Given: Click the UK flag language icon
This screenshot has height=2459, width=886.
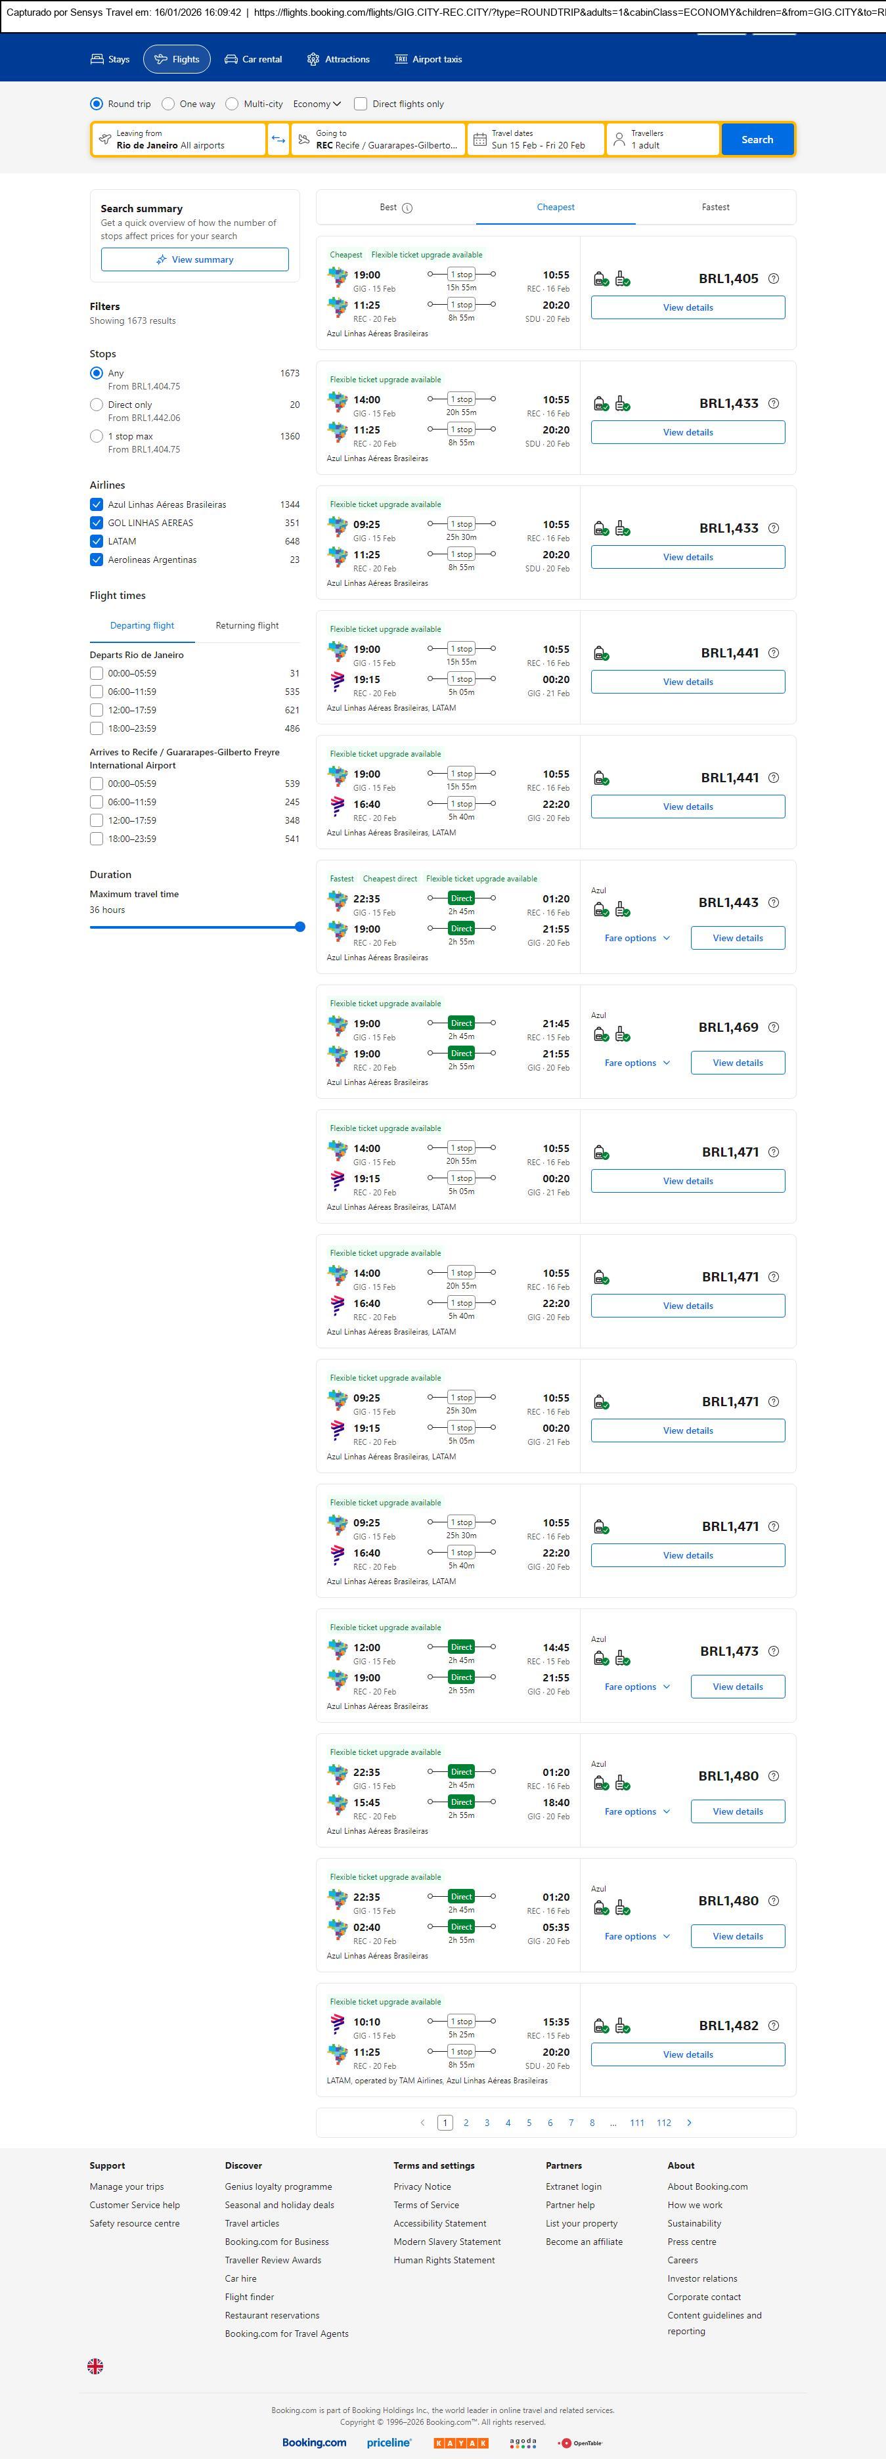Looking at the screenshot, I should coord(95,2366).
